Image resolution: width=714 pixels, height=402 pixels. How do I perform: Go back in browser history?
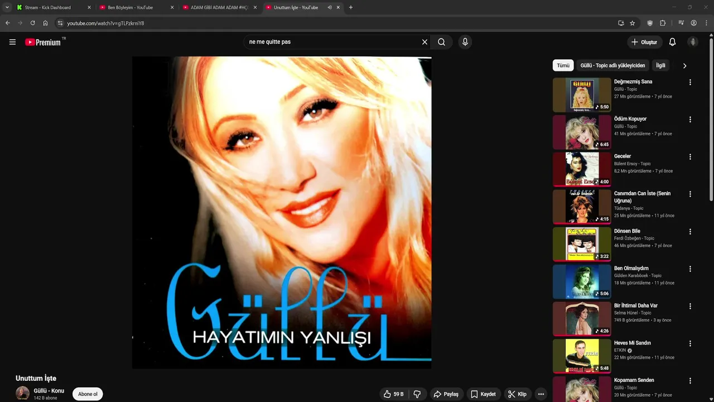click(x=8, y=23)
